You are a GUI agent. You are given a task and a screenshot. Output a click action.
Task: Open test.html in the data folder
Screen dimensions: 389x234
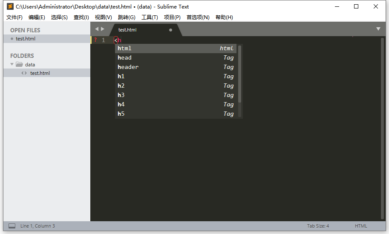pyautogui.click(x=47, y=73)
